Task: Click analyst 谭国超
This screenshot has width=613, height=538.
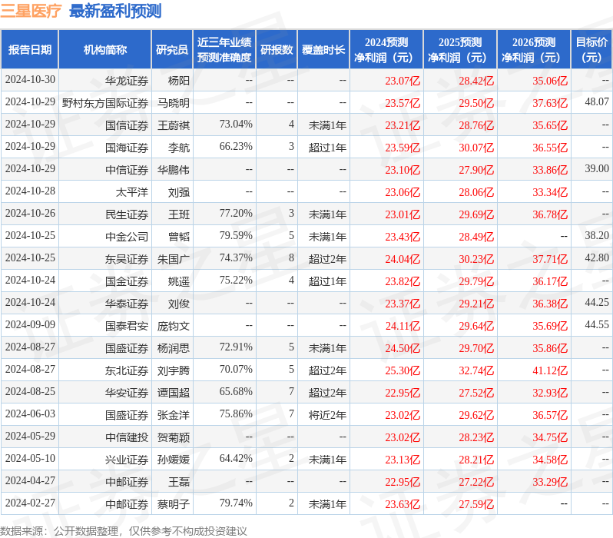Action: (173, 393)
